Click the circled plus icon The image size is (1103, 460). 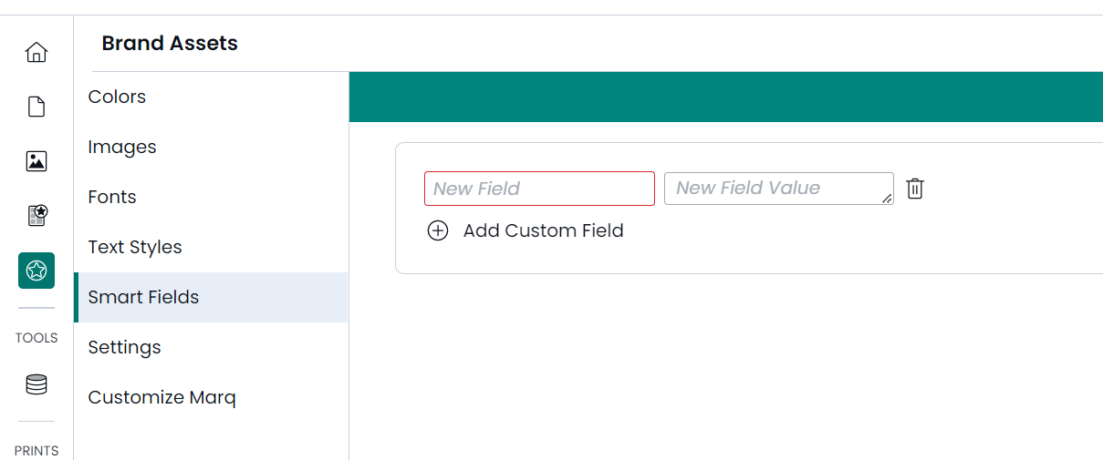pos(438,230)
